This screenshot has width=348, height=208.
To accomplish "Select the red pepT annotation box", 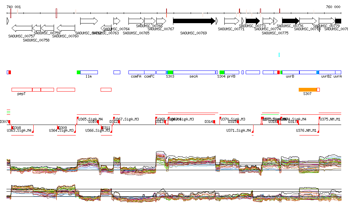I will [x=22, y=90].
